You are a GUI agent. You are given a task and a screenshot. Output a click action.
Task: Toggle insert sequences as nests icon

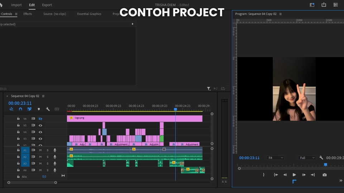click(11, 109)
